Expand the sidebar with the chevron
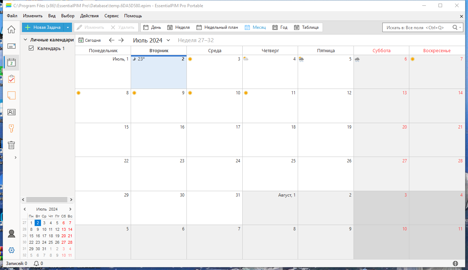The height and width of the screenshot is (270, 468). [15, 157]
